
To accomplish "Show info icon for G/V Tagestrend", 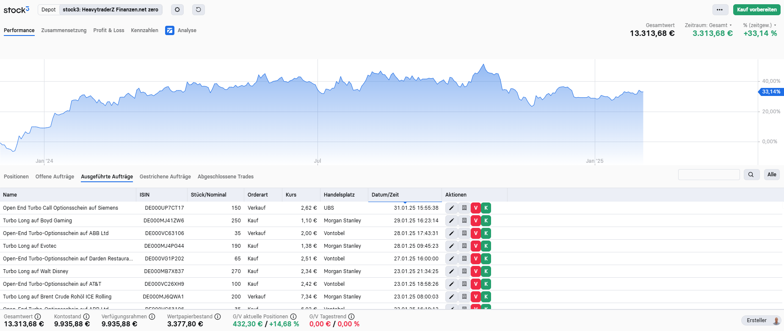I will click(x=351, y=317).
